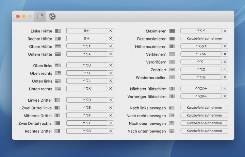Screen dimensions: 245x157
Task: Click the Linke Hälfte layout icon
Action: pos(58,31)
